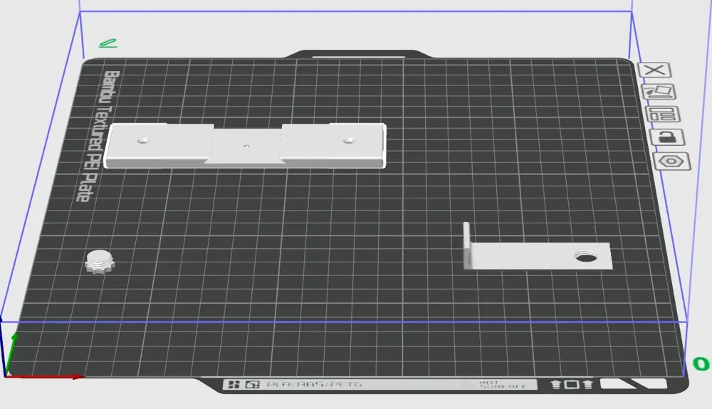Viewport: 712px width, 409px height.
Task: Click the green pencil to edit plate name
Action: tap(108, 44)
